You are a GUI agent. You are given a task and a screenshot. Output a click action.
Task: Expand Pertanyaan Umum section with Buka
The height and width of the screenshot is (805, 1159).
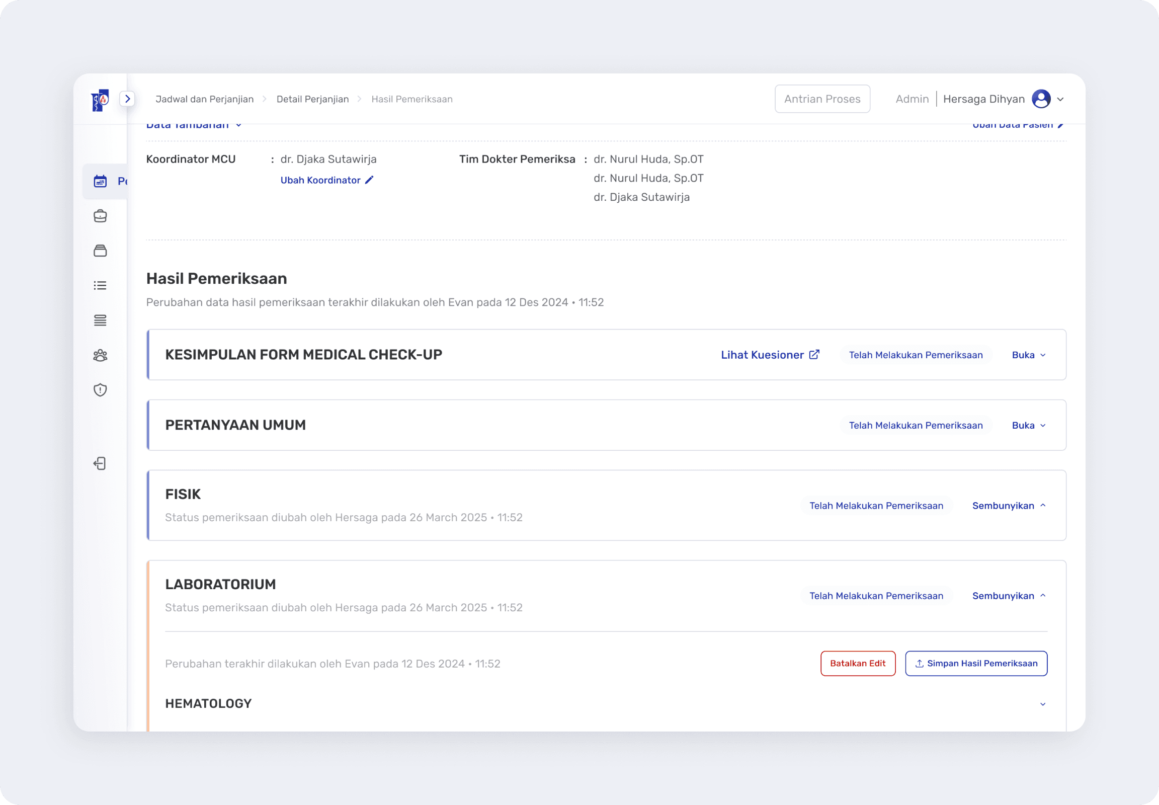pyautogui.click(x=1028, y=425)
